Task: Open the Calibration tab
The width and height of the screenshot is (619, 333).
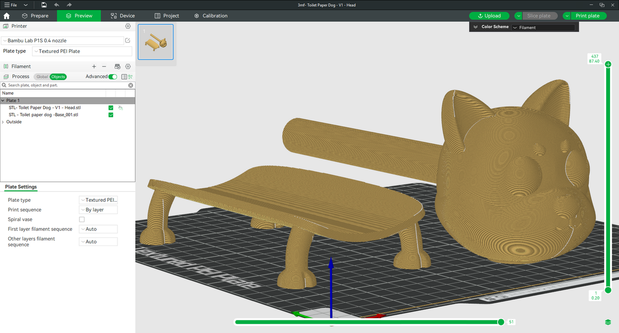Action: click(x=211, y=16)
